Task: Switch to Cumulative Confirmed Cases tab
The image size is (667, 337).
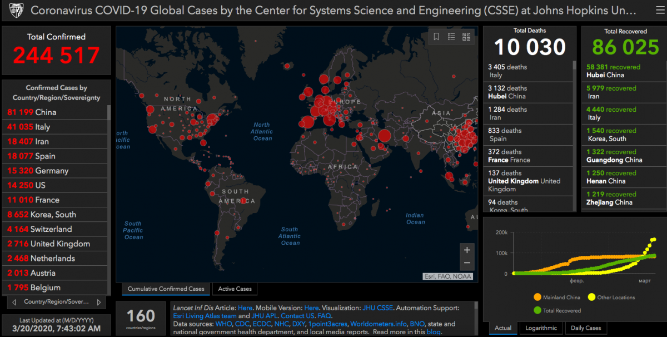Action: [166, 289]
